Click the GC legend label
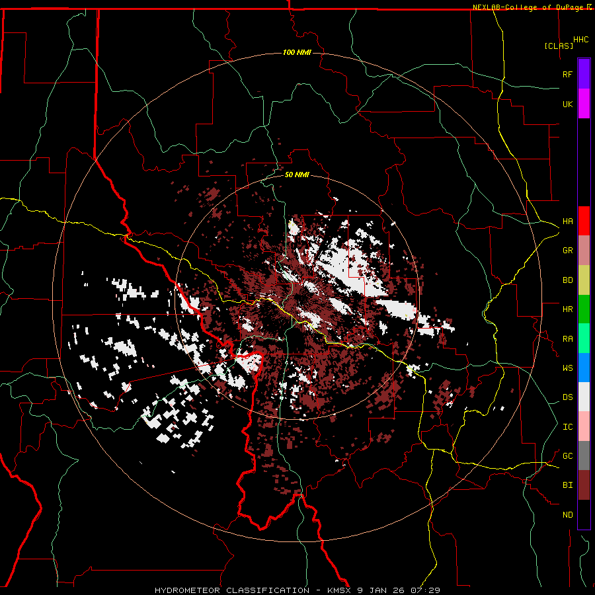 567,456
